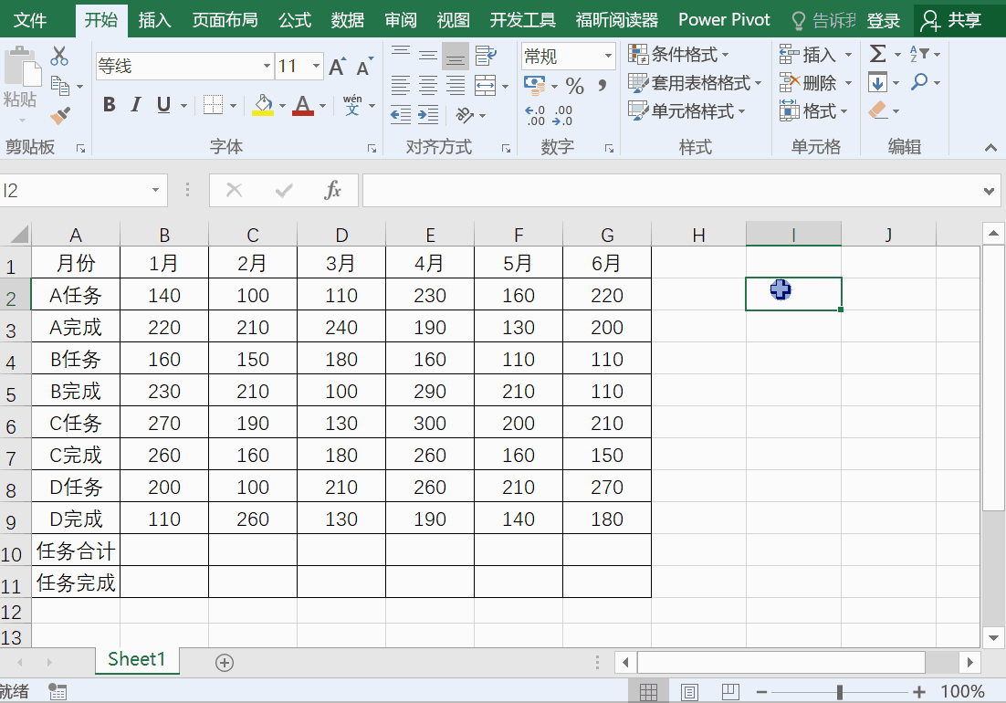Click the wén phonetic guide icon
Screen dimensions: 1006x703
(352, 105)
